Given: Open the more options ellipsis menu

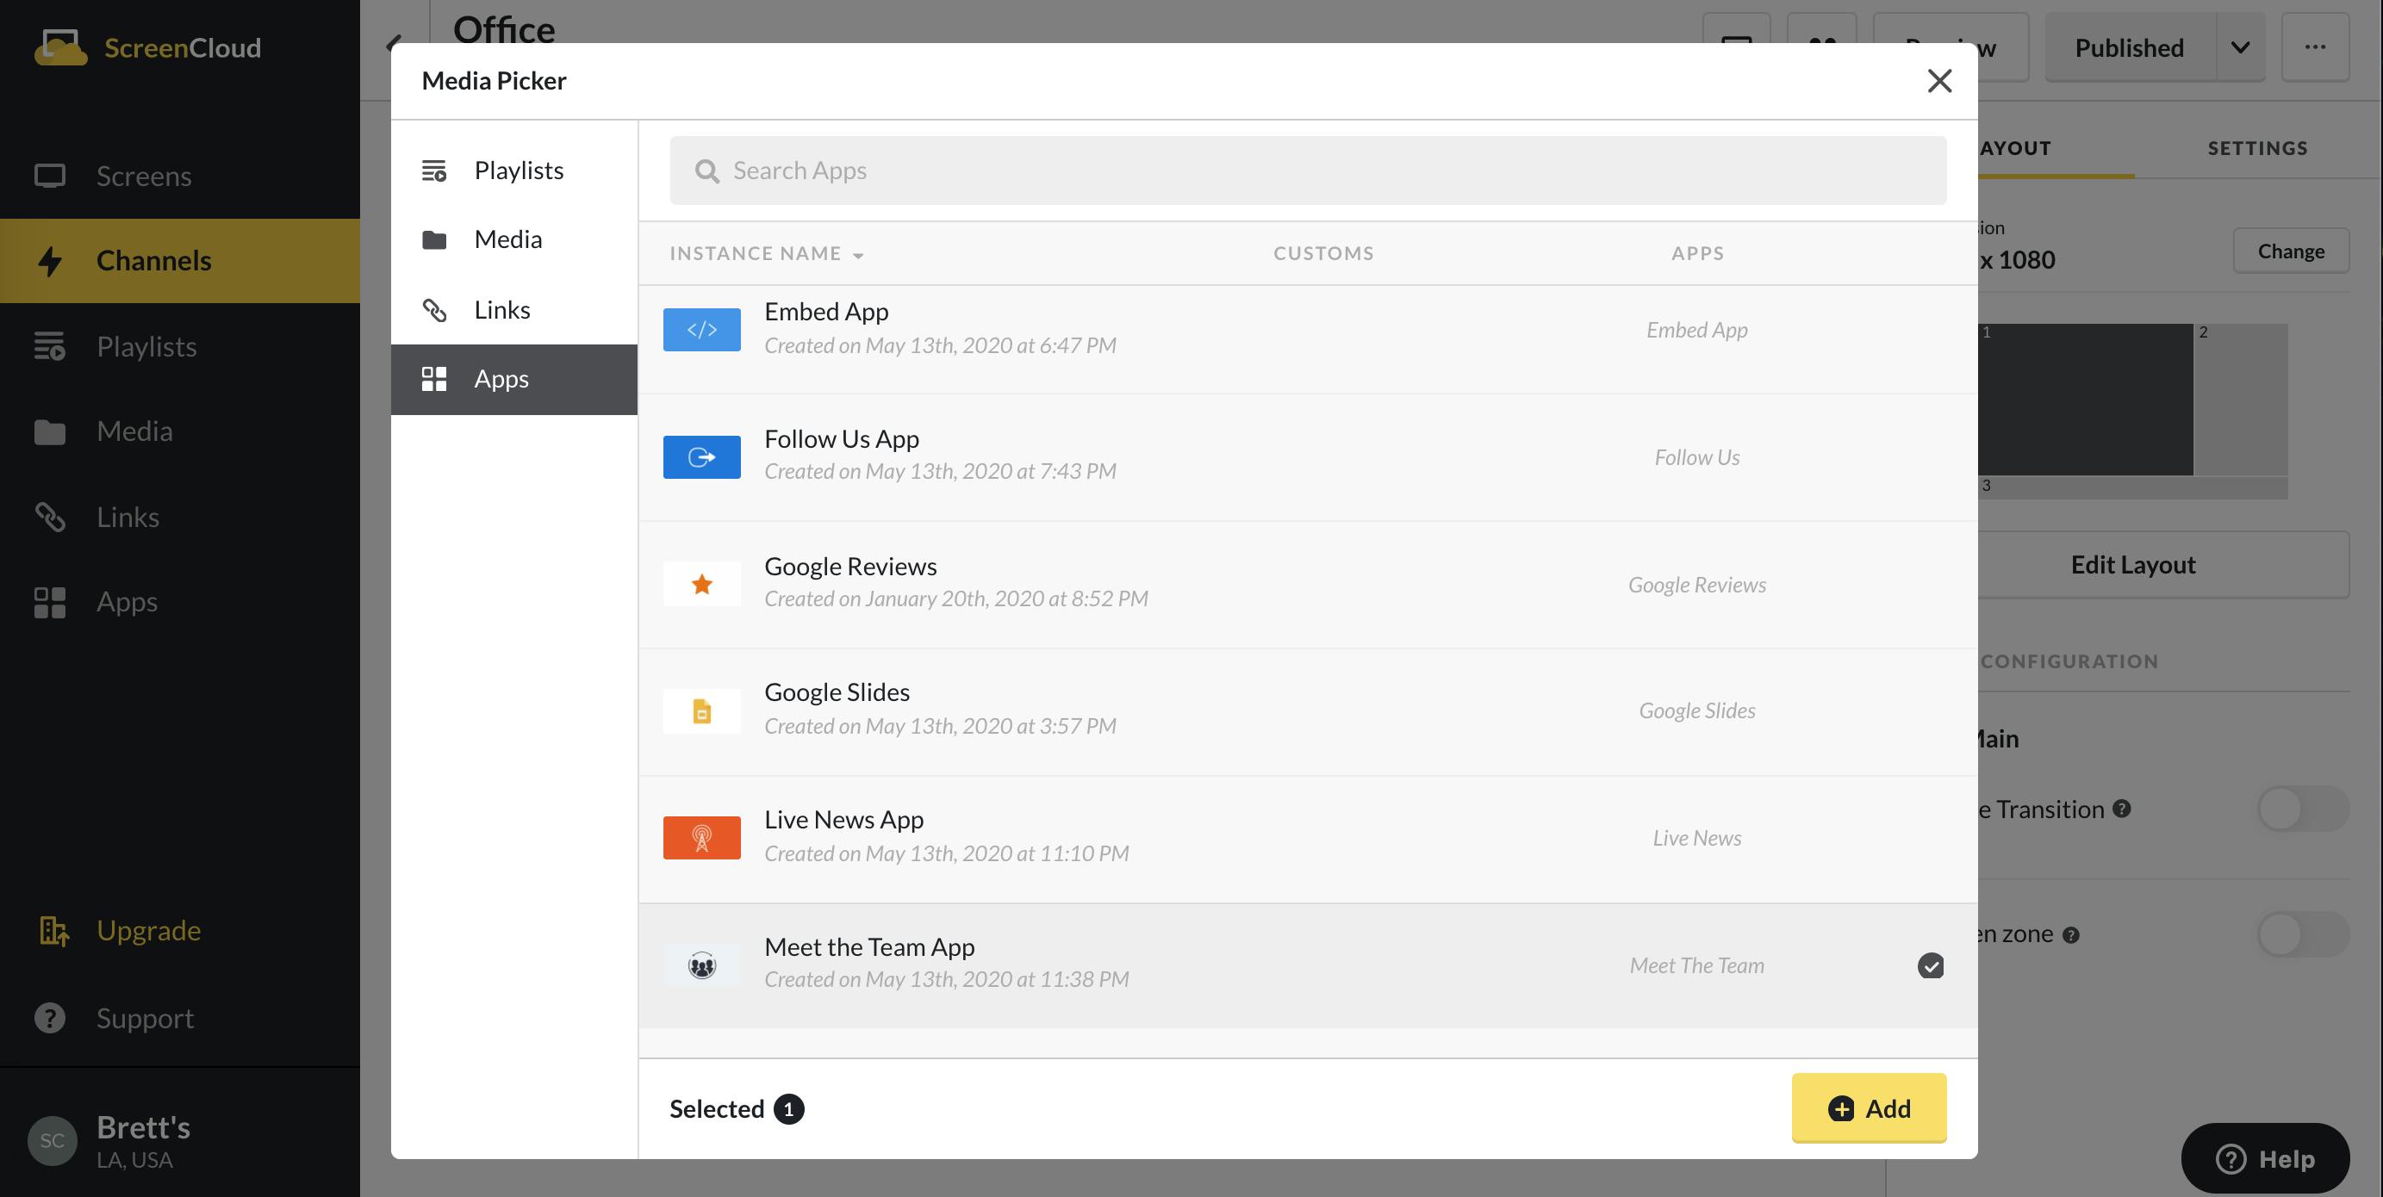Looking at the screenshot, I should 2315,47.
